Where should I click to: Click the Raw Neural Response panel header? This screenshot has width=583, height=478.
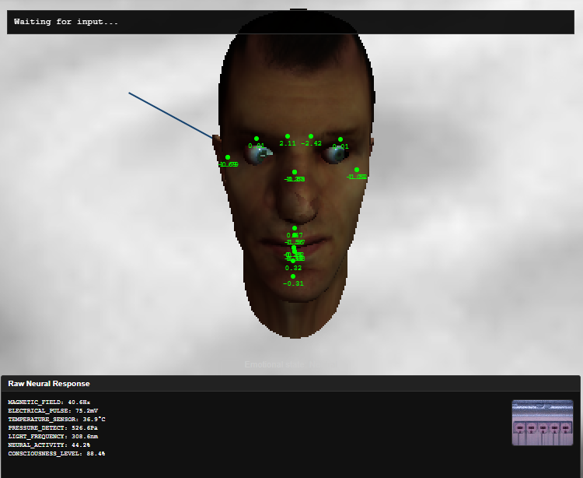[291, 384]
